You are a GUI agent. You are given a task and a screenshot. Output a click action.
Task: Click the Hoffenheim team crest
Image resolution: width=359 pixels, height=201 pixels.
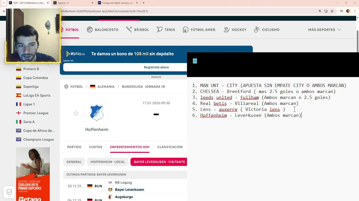pos(97,113)
